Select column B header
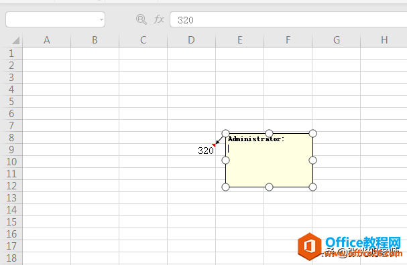Viewport: 407px width, 265px height. [95, 40]
